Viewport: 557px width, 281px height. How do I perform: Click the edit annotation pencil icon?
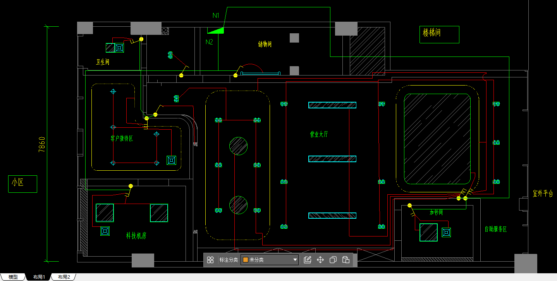click(x=308, y=260)
